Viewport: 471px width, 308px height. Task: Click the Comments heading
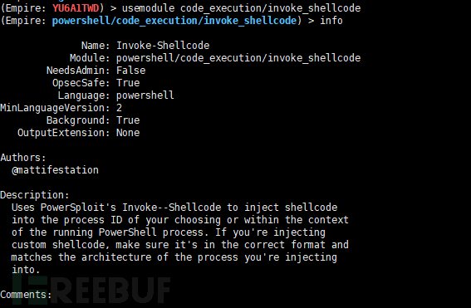[26, 295]
